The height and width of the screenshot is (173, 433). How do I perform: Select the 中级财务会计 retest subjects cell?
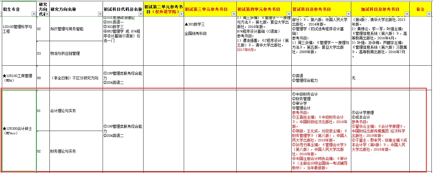coord(321,131)
